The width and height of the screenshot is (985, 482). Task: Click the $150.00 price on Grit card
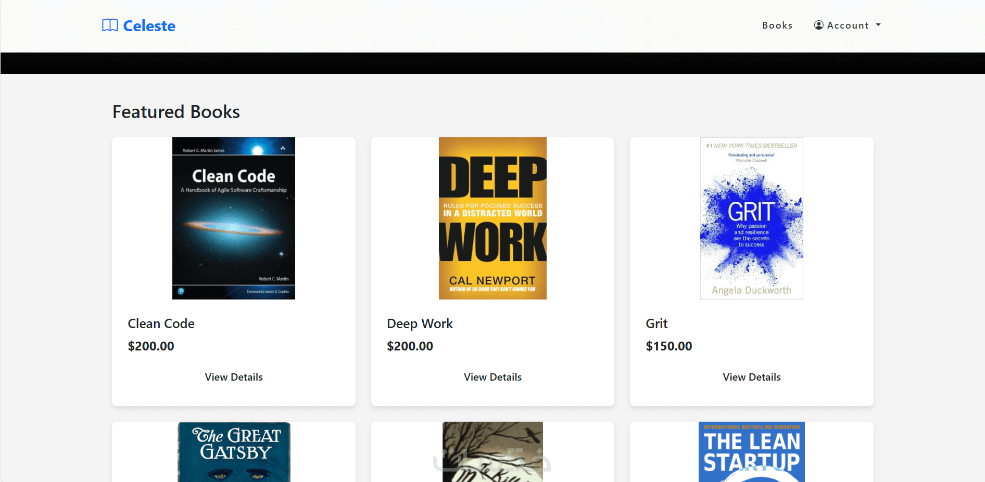click(x=669, y=346)
